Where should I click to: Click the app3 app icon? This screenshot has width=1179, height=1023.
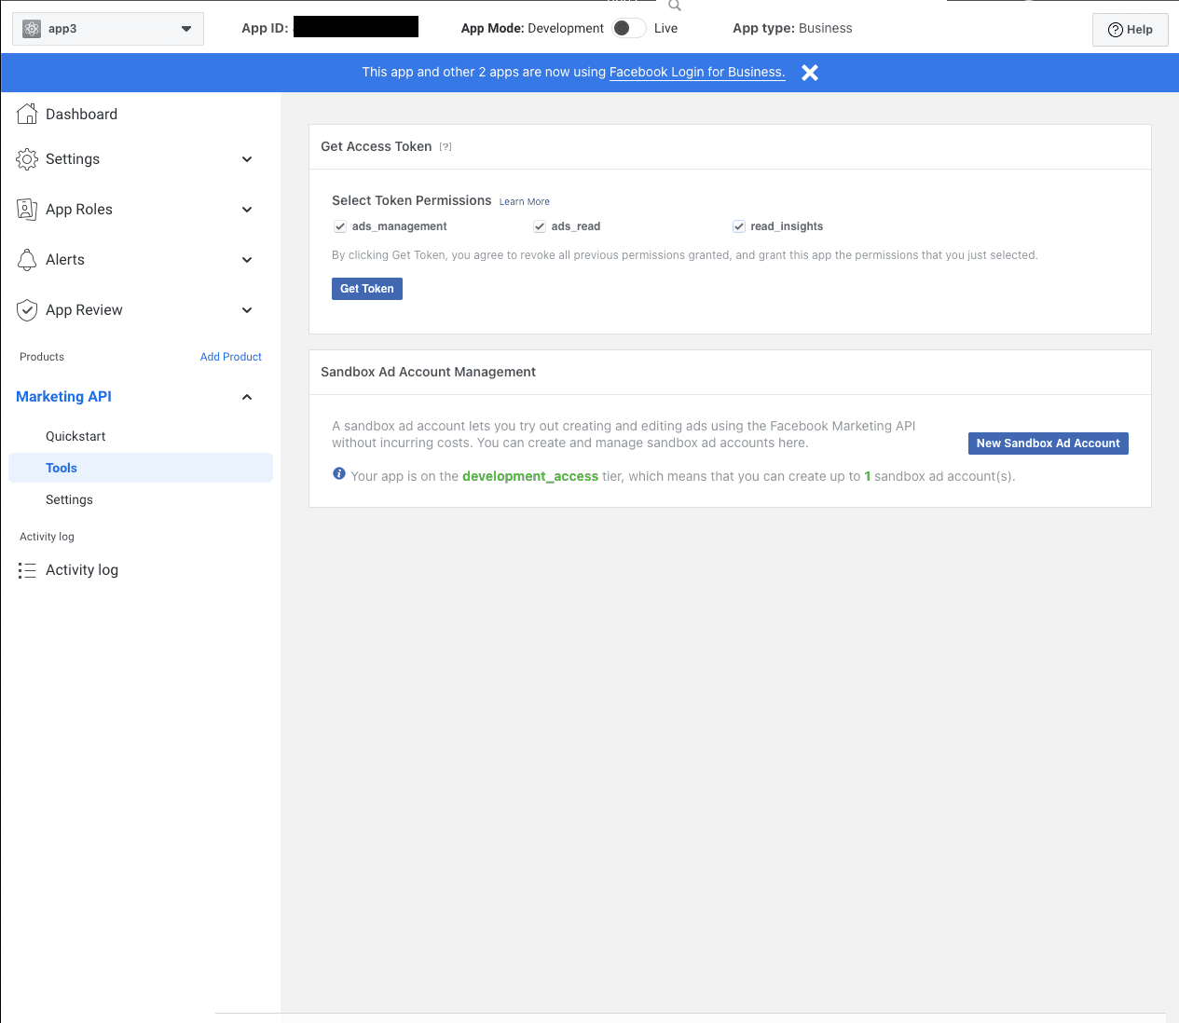tap(32, 29)
